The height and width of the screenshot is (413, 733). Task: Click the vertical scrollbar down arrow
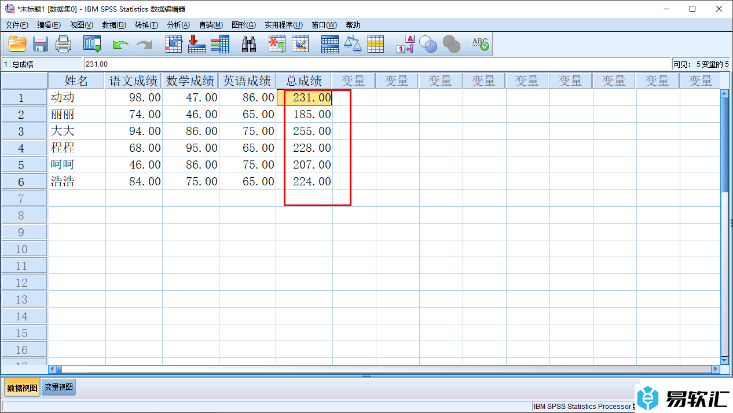(724, 360)
